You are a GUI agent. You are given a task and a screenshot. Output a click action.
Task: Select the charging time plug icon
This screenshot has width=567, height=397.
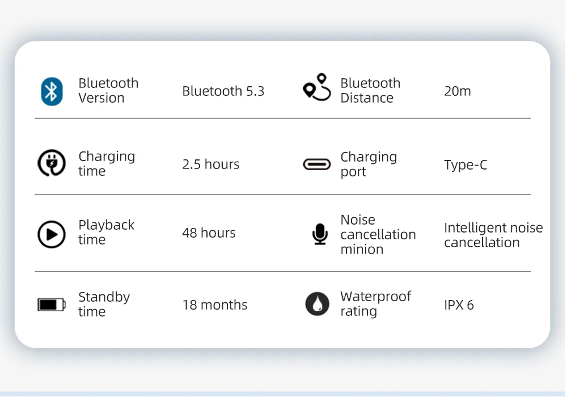coord(51,163)
